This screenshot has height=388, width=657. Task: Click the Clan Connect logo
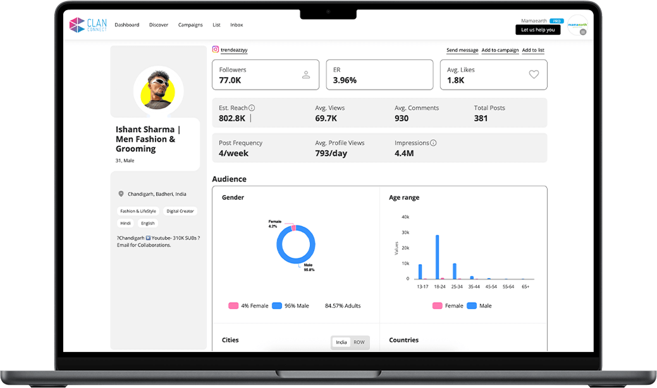click(x=88, y=25)
